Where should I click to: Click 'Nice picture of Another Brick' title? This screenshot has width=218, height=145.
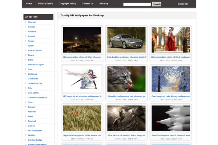coord(126,135)
